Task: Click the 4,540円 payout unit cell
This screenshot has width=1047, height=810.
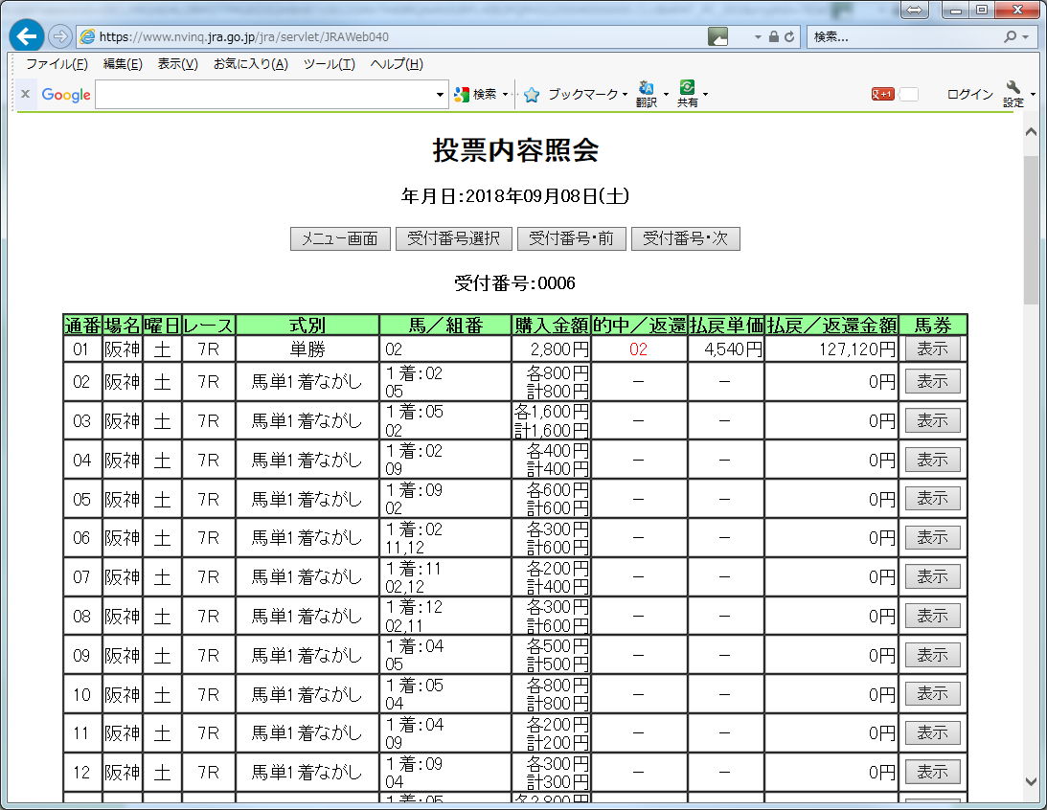Action: pos(726,349)
